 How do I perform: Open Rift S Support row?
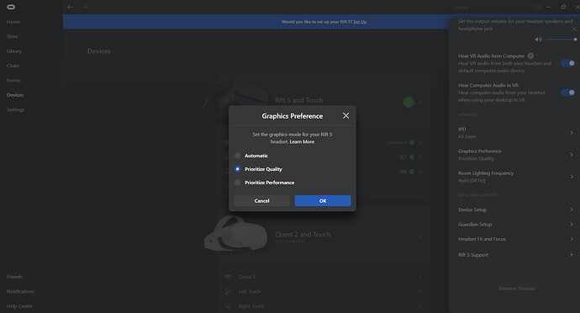tap(515, 255)
